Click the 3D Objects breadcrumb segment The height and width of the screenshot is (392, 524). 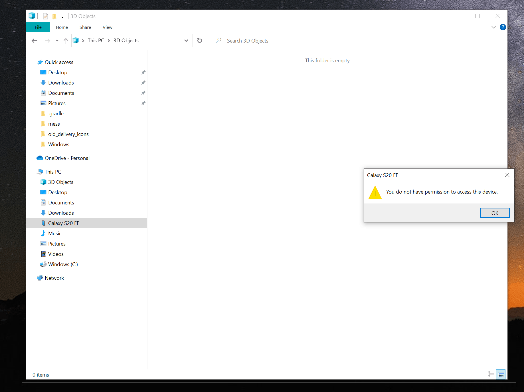[126, 41]
